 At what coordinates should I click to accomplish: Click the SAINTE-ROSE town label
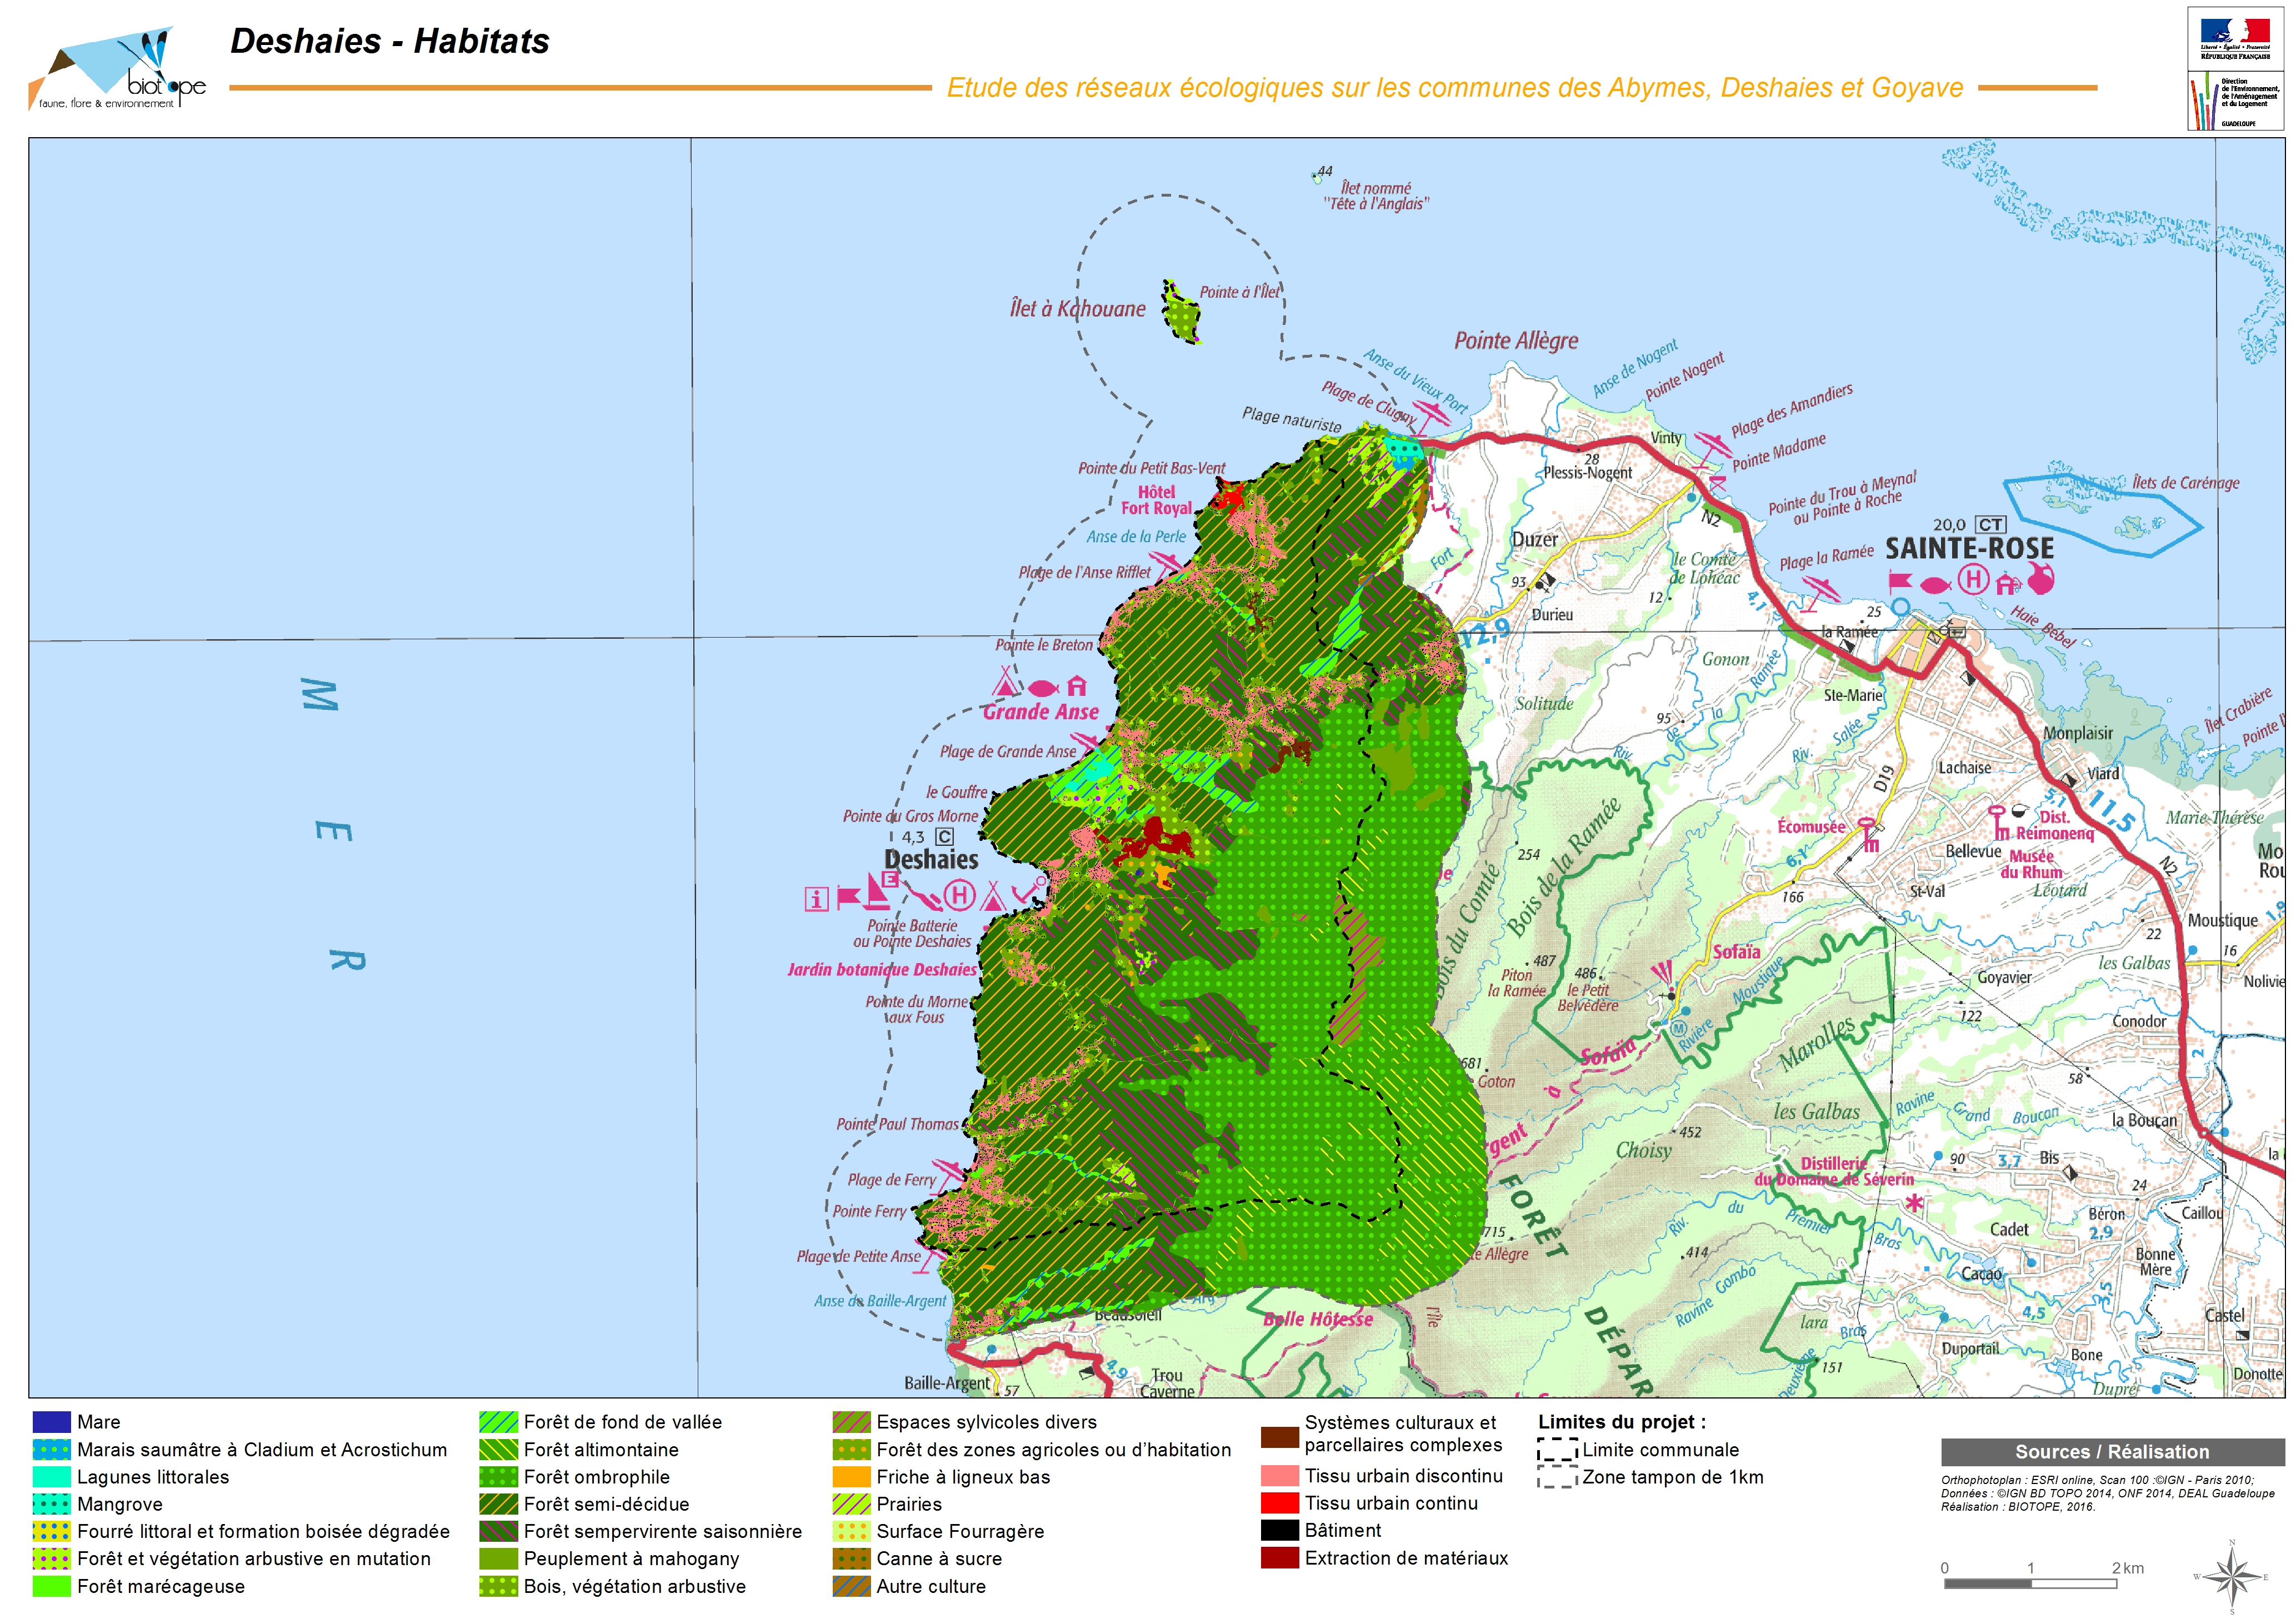1969,549
